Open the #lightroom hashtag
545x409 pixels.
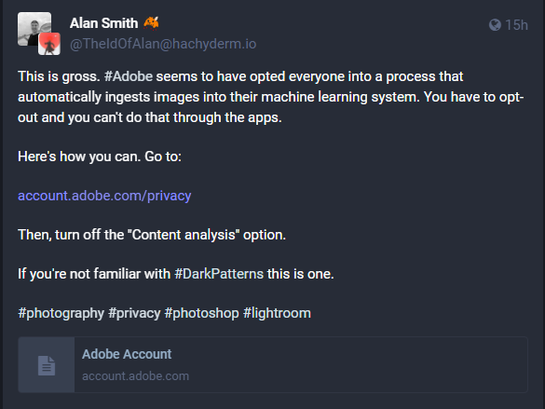tap(277, 313)
